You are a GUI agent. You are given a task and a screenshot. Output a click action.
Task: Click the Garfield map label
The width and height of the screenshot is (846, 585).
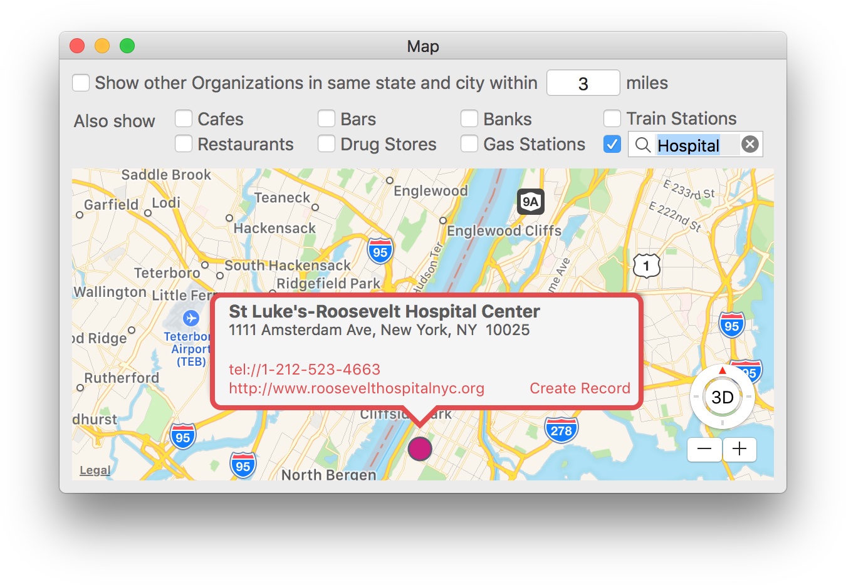point(112,205)
